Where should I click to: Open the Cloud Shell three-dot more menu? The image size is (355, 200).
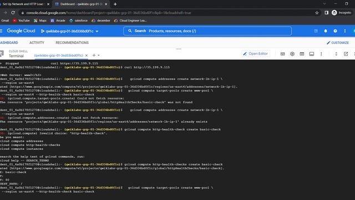click(x=321, y=54)
